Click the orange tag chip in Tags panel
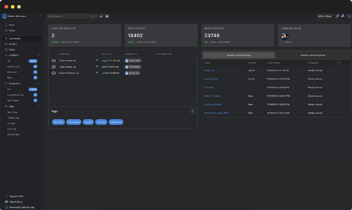 pos(88,122)
